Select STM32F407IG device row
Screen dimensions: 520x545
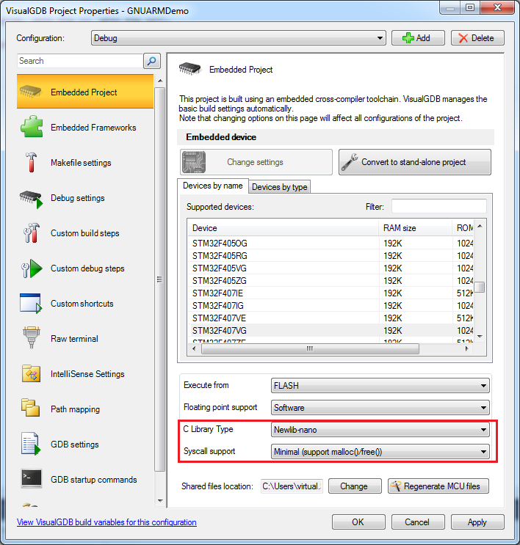click(330, 306)
